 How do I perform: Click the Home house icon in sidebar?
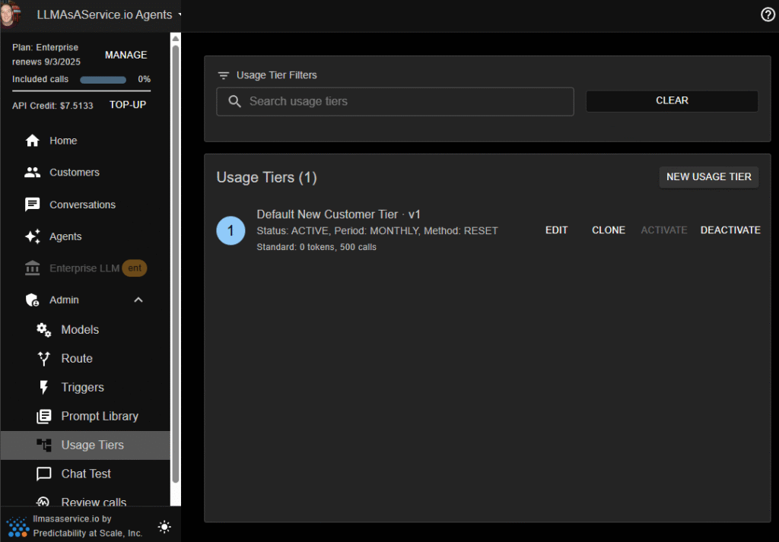pos(32,141)
